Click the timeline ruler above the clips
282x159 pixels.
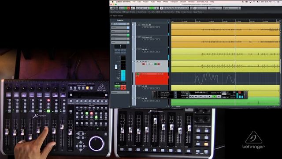click(x=226, y=21)
